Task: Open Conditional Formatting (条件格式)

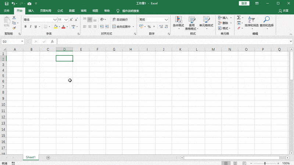Action: coord(179,22)
